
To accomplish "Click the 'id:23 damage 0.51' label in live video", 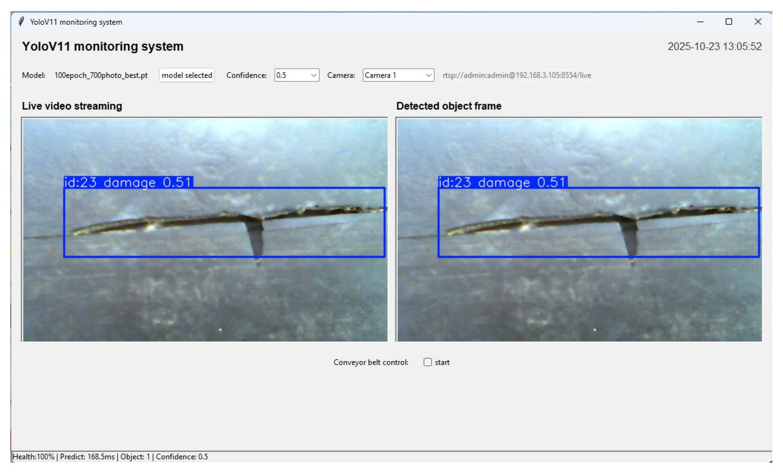I will [x=129, y=182].
